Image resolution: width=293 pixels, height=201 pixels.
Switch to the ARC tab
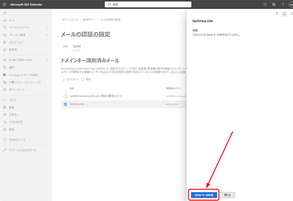click(x=65, y=46)
